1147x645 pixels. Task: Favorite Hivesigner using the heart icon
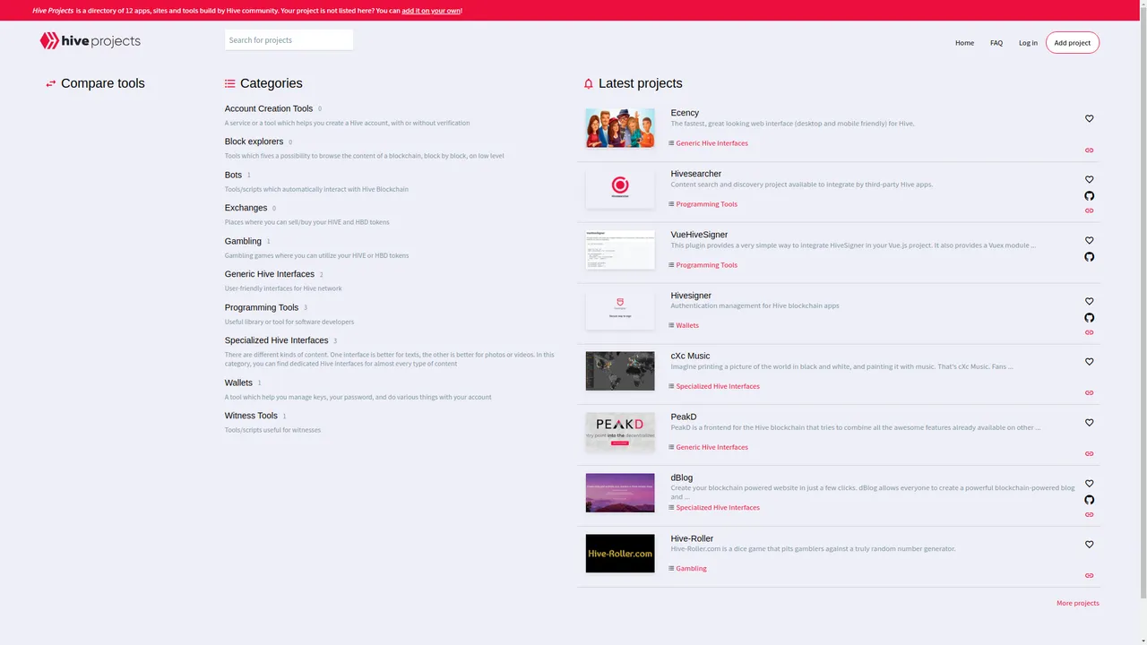click(x=1090, y=301)
